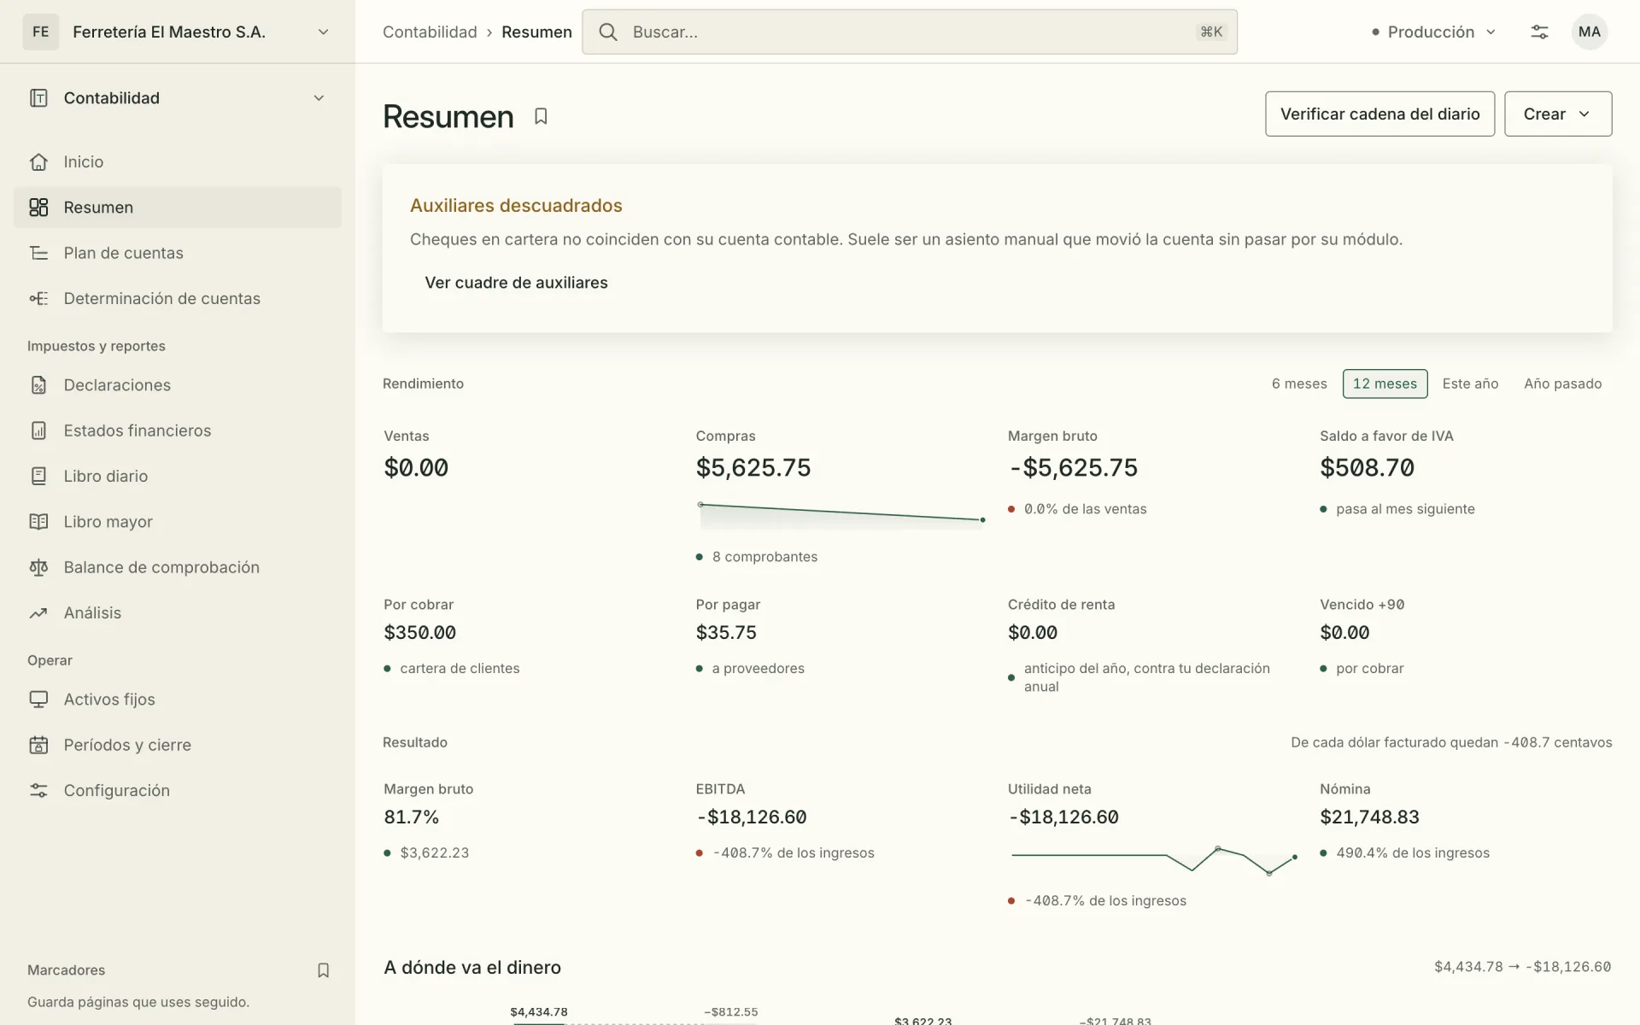Switch the period to Este año
Image resolution: width=1640 pixels, height=1025 pixels.
pyautogui.click(x=1470, y=384)
